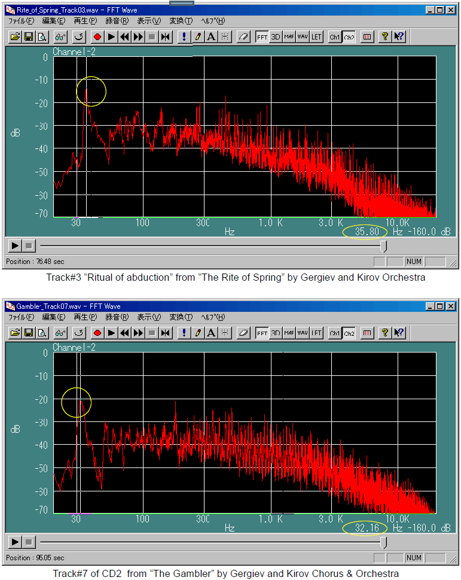Click the small play button beside Rite_of_Spring position slider
The height and width of the screenshot is (580, 461).
15,246
